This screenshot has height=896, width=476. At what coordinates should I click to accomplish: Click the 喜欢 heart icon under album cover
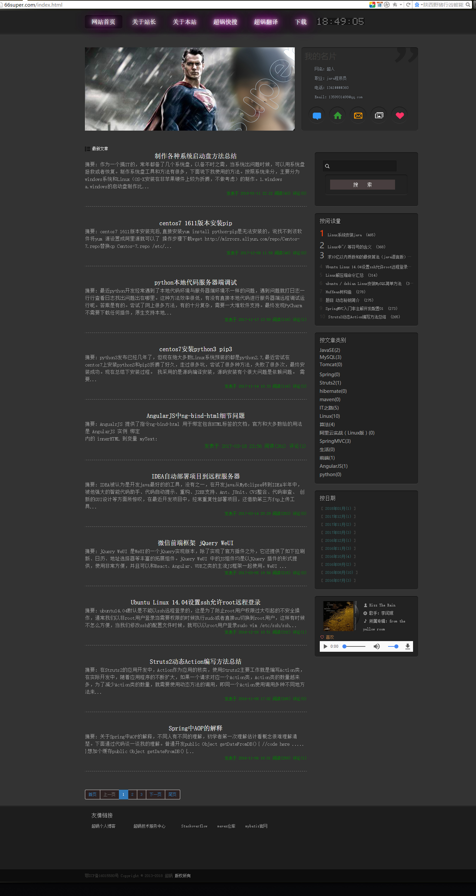pos(322,637)
